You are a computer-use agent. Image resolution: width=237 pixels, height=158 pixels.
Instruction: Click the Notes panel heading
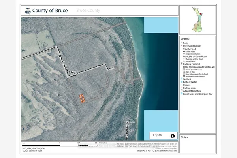[x=184, y=137]
